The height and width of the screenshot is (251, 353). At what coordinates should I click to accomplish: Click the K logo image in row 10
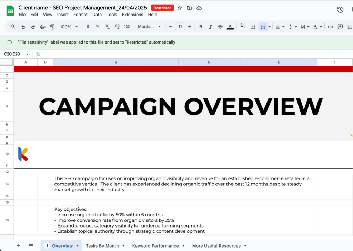pos(23,154)
